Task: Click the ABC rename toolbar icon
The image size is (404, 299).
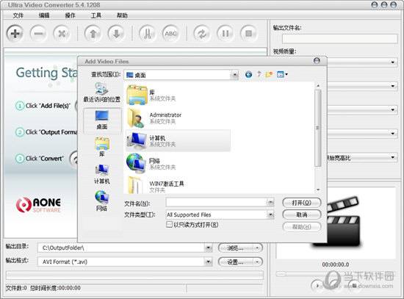Action: pos(170,33)
